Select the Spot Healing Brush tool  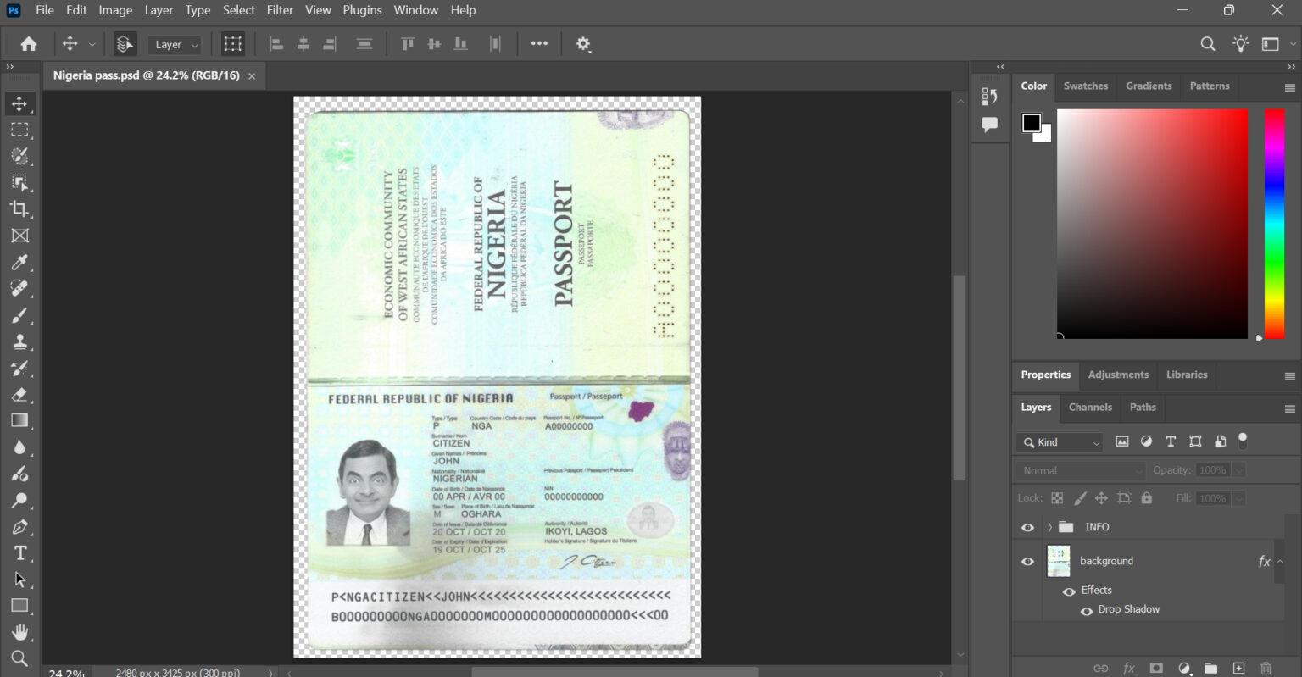(19, 288)
